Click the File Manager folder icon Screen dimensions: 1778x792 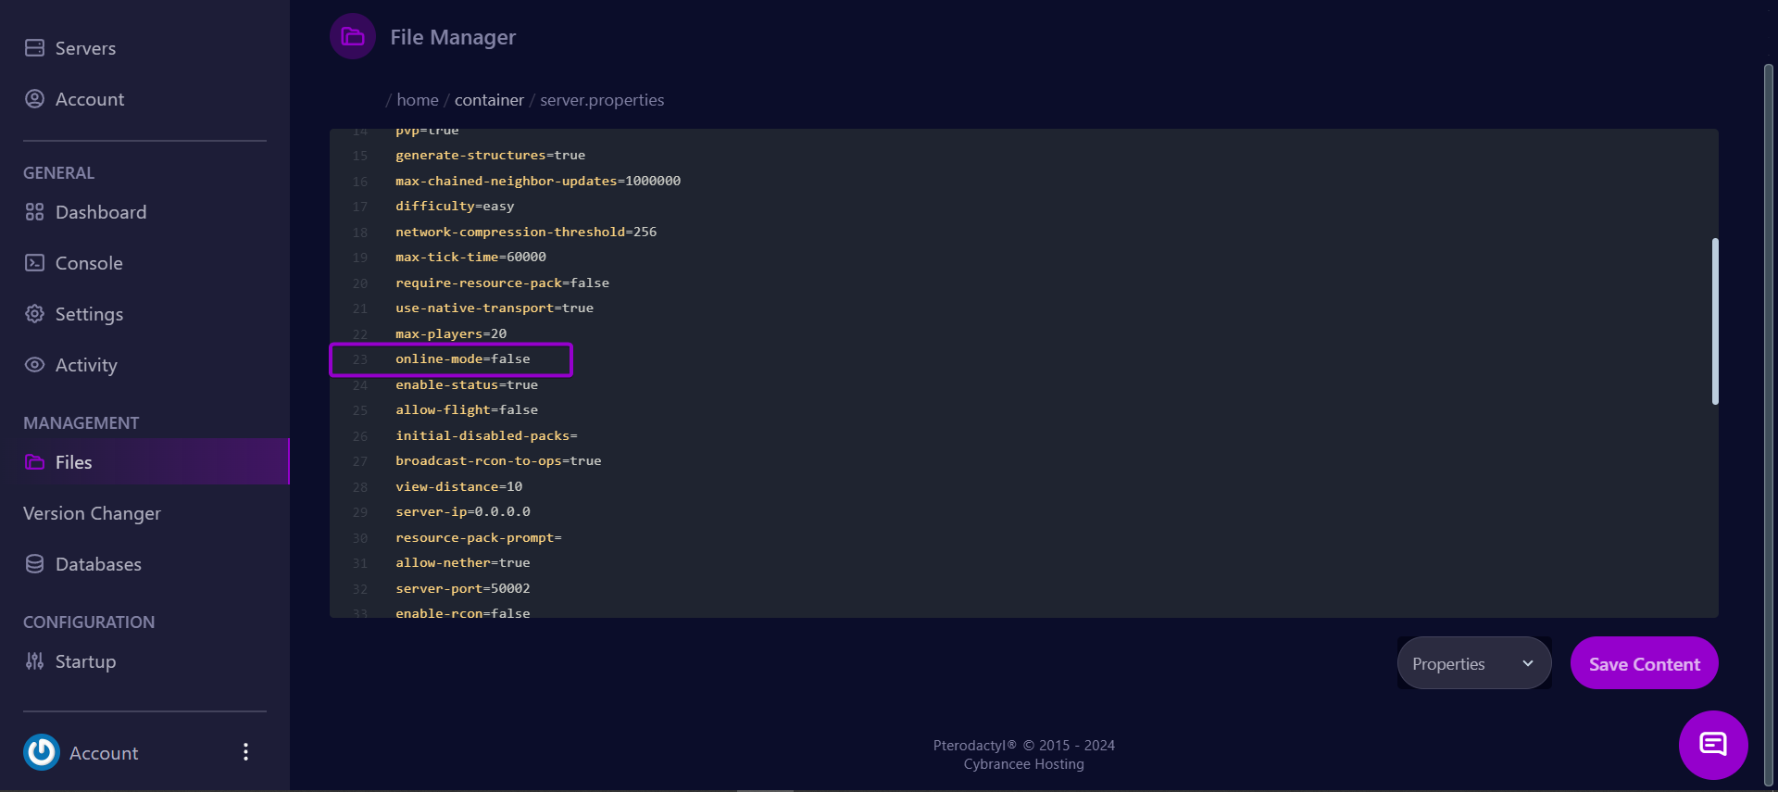(x=353, y=37)
